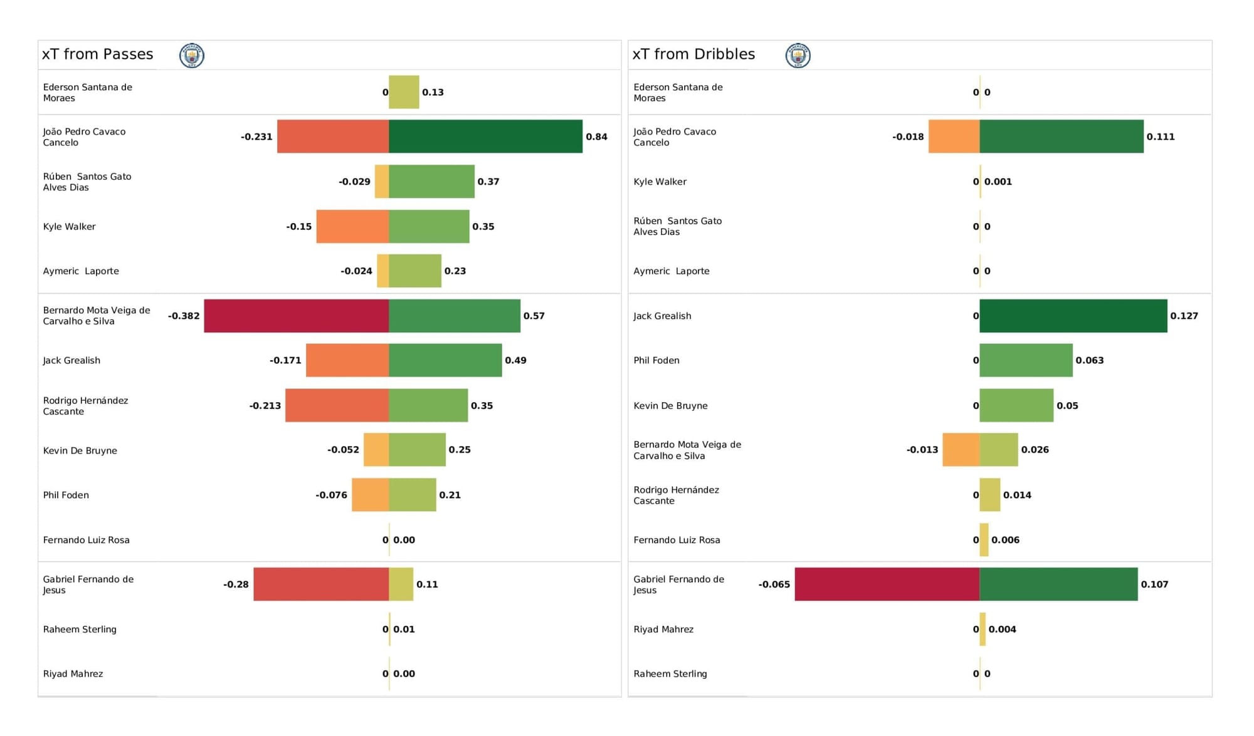The image size is (1254, 736).
Task: Click 'Raheem Sterling' label in passes chart
Action: (x=80, y=630)
